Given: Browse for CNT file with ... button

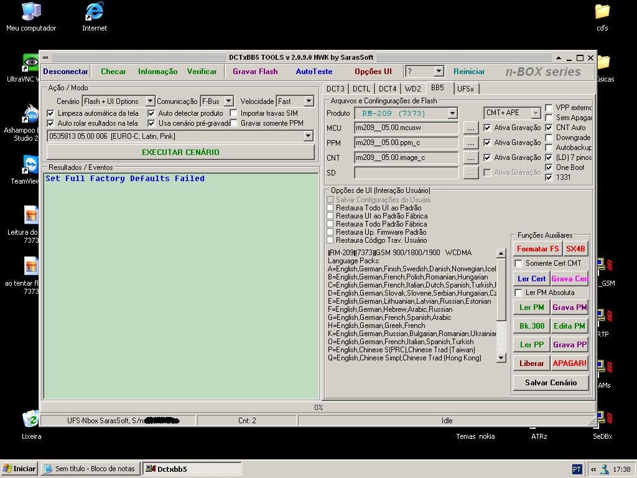Looking at the screenshot, I should [470, 158].
